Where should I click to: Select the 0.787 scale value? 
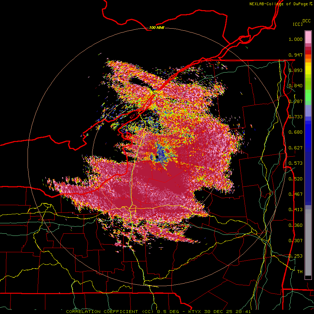(x=296, y=101)
